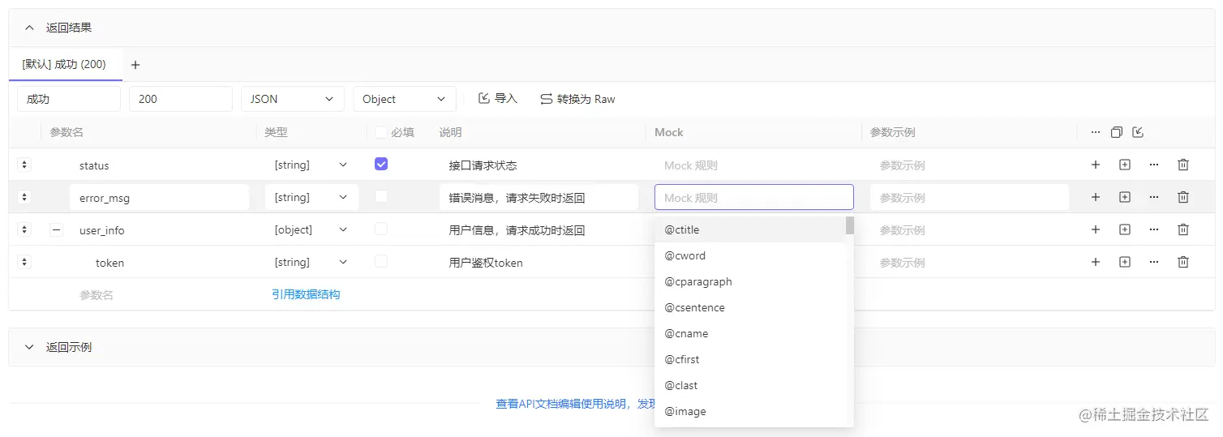Delete the error_msg parameter row

(x=1183, y=197)
